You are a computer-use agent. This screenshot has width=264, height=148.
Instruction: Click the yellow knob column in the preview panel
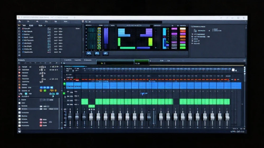point(99,38)
